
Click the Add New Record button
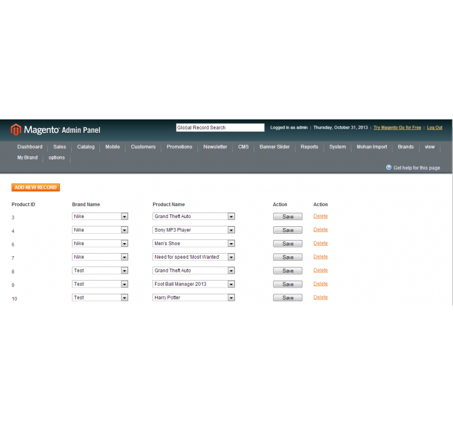click(36, 187)
